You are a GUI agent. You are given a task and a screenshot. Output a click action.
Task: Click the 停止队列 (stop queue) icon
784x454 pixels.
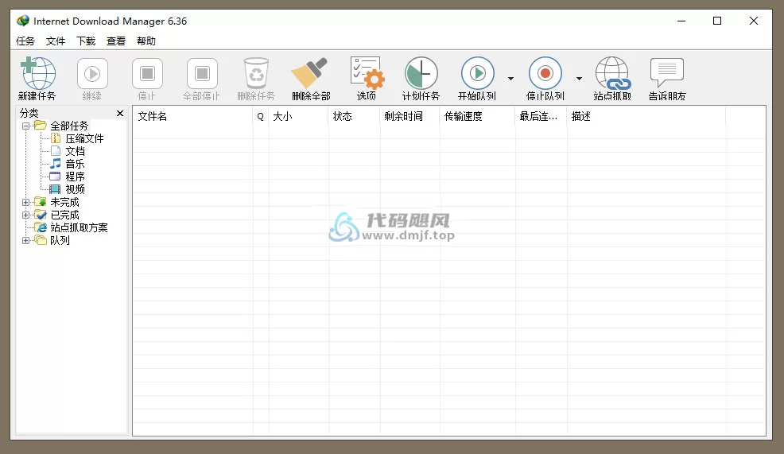click(545, 73)
